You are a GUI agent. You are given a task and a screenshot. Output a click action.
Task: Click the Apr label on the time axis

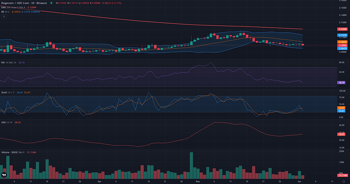(100, 181)
